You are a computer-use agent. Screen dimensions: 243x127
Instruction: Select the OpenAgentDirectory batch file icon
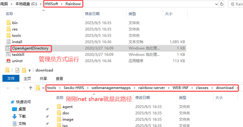8,48
